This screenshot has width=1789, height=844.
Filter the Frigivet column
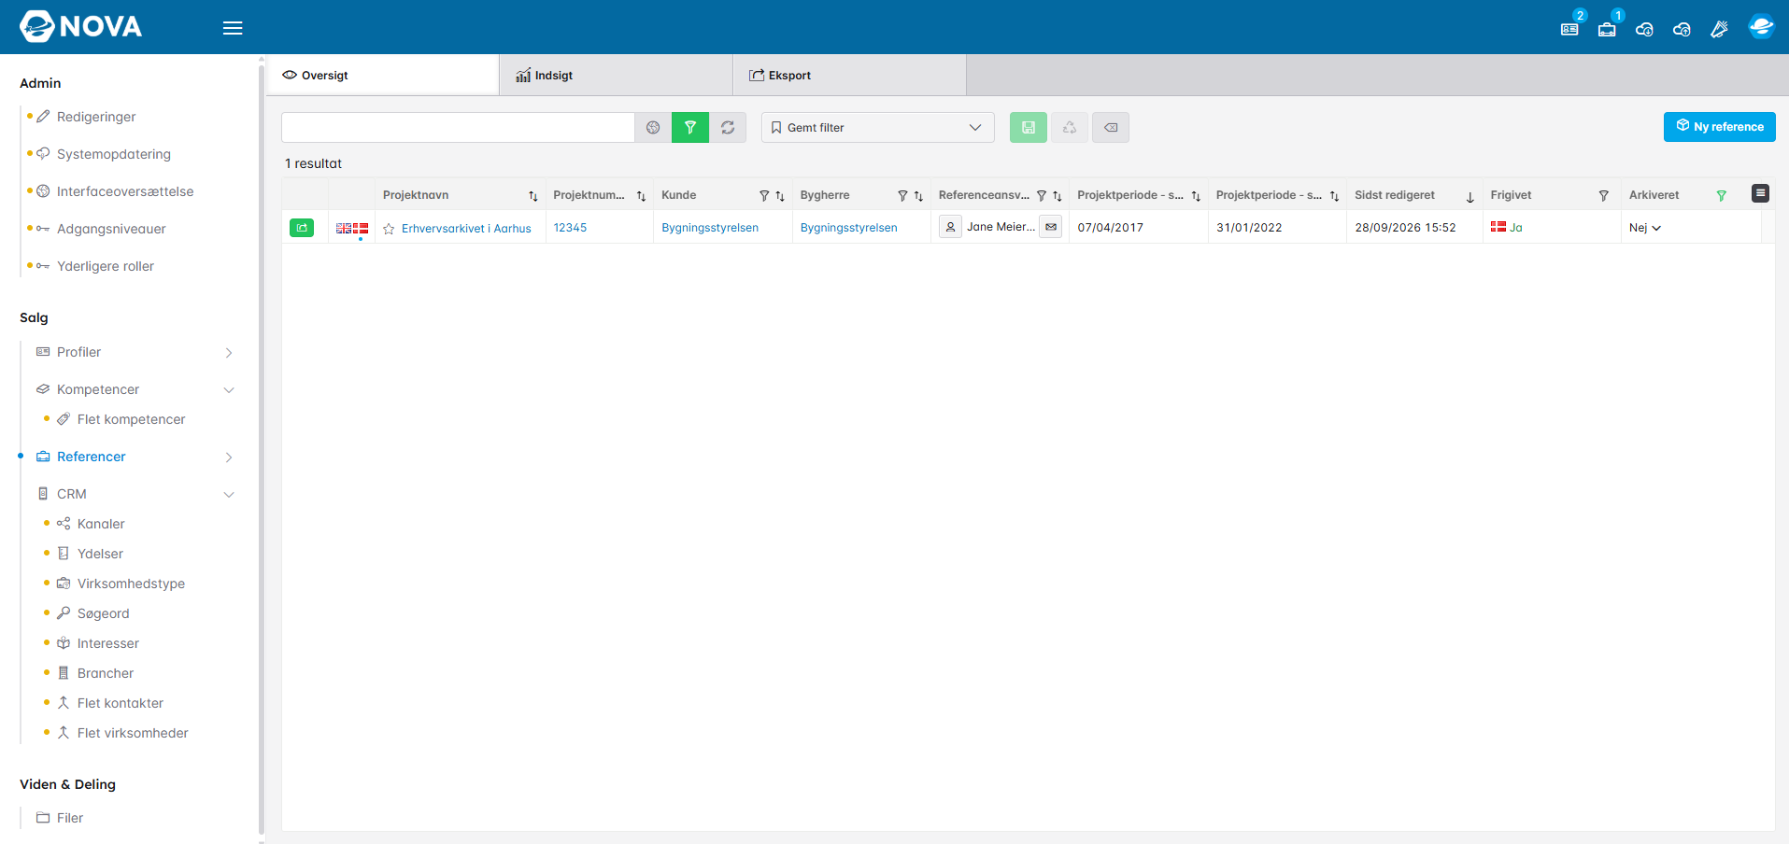1604,196
